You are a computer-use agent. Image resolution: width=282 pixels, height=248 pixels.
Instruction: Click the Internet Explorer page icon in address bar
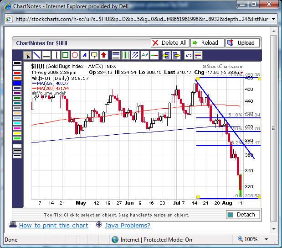click(x=9, y=19)
